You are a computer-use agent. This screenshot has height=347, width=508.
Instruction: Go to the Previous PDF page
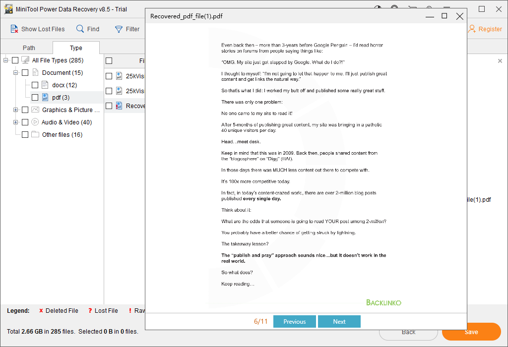point(295,321)
